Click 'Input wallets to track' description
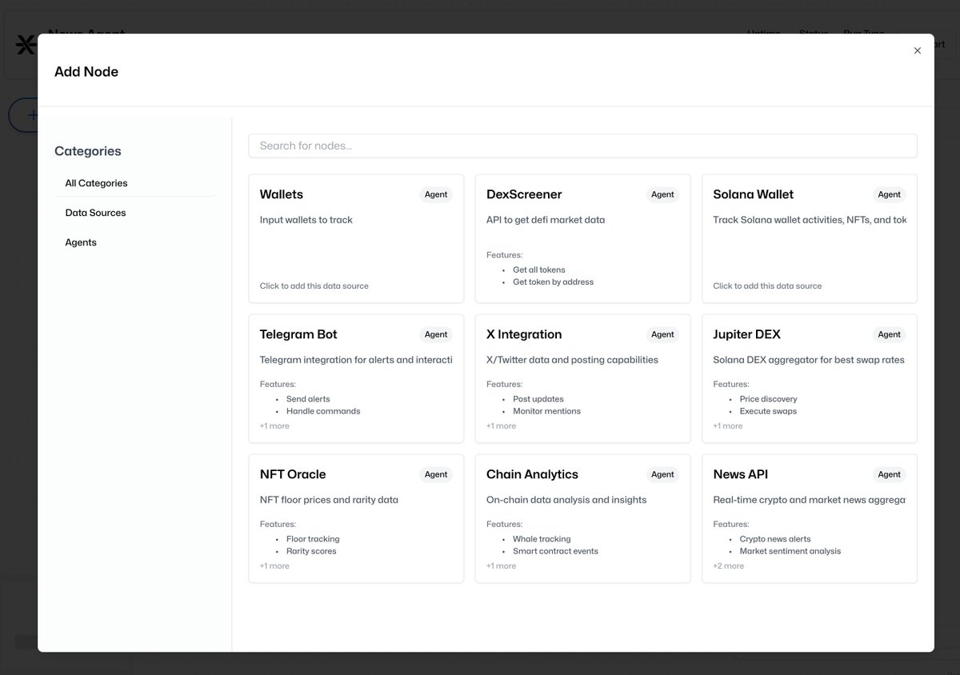This screenshot has width=960, height=675. (306, 220)
